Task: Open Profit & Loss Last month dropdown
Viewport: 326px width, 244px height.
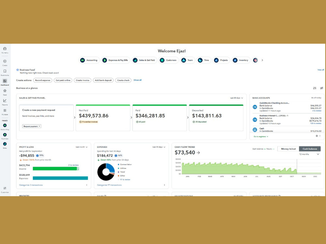Action: click(81, 147)
